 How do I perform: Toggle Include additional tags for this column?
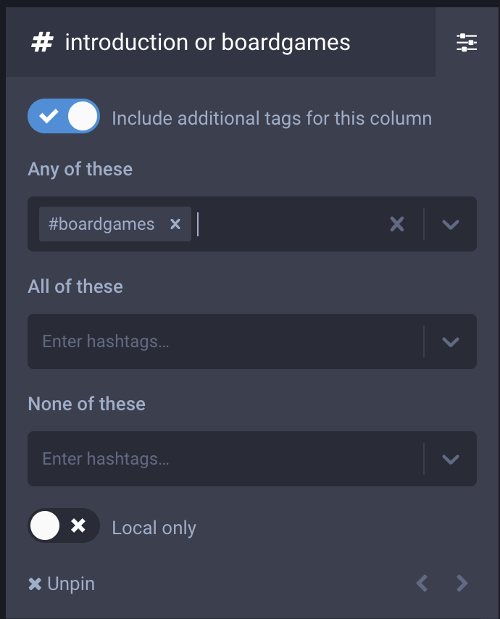coord(64,117)
